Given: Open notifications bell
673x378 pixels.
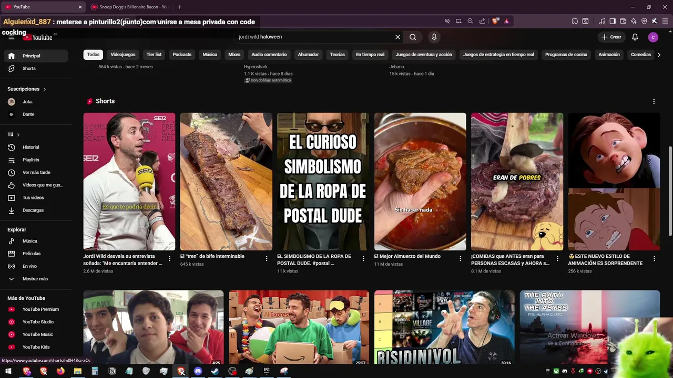Looking at the screenshot, I should tap(635, 37).
